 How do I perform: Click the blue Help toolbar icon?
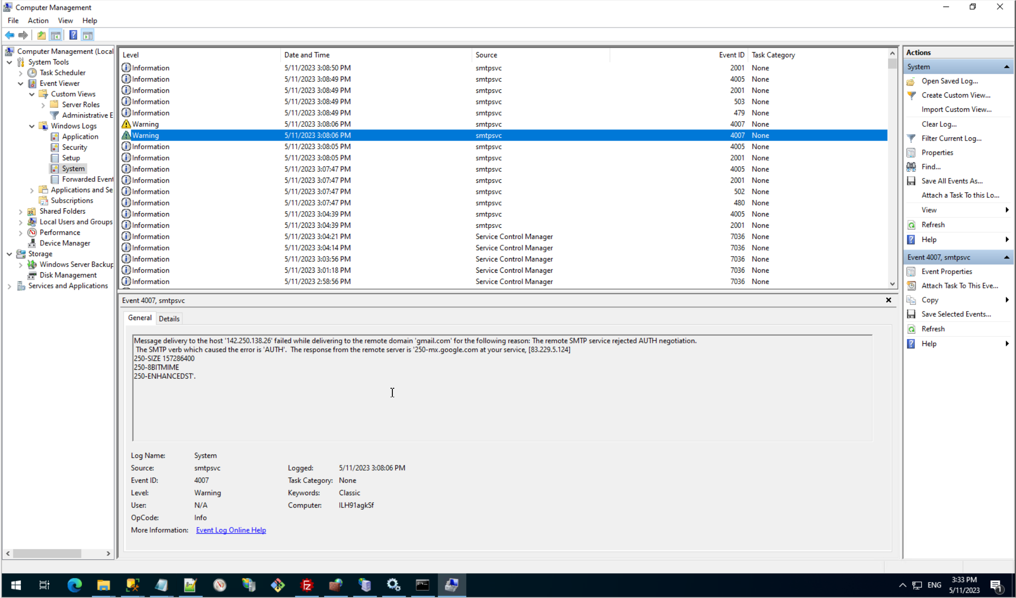click(x=73, y=35)
